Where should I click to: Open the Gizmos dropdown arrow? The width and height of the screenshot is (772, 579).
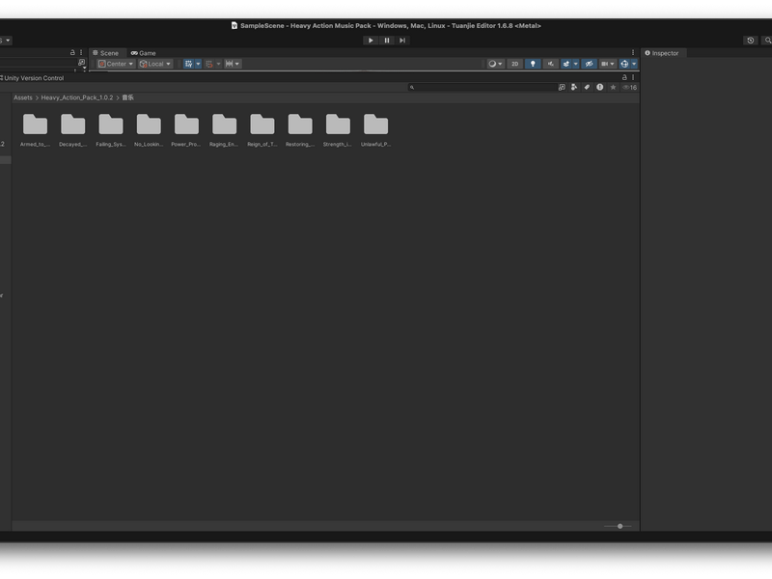[x=634, y=64]
